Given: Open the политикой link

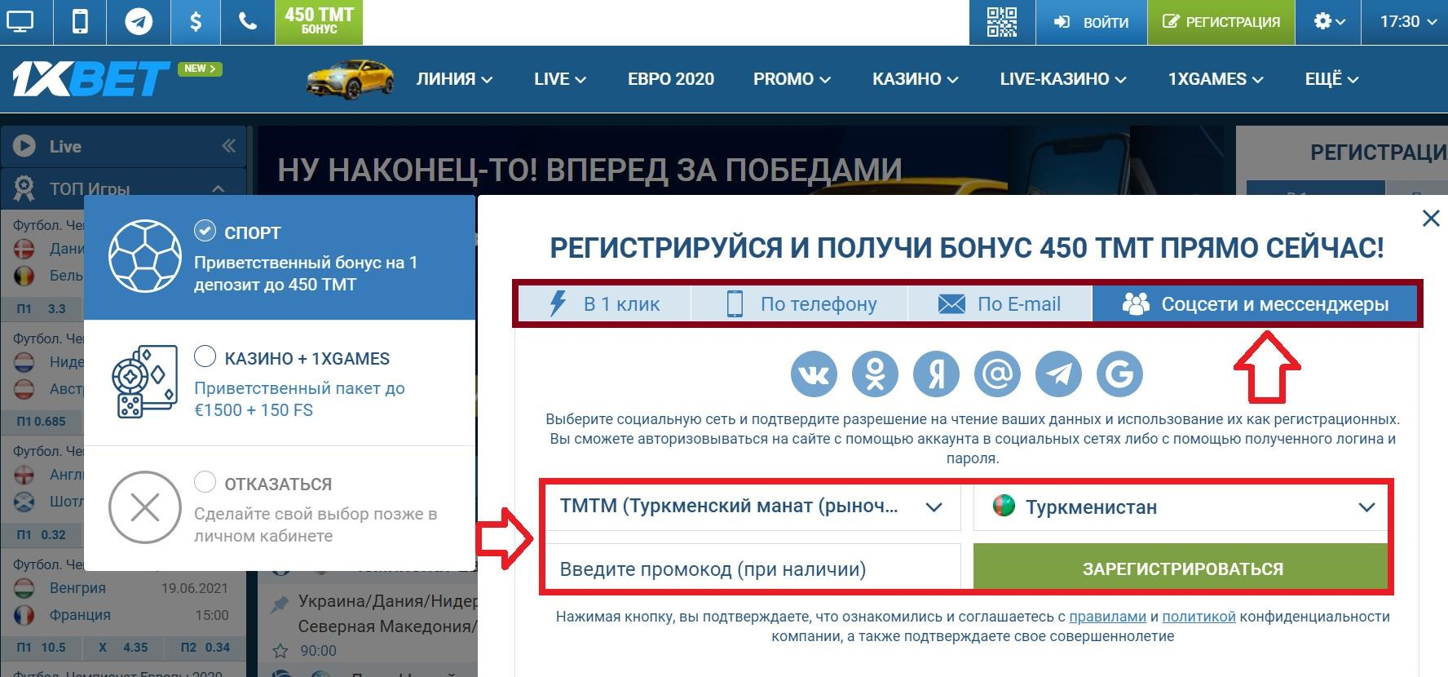Looking at the screenshot, I should pyautogui.click(x=1199, y=617).
